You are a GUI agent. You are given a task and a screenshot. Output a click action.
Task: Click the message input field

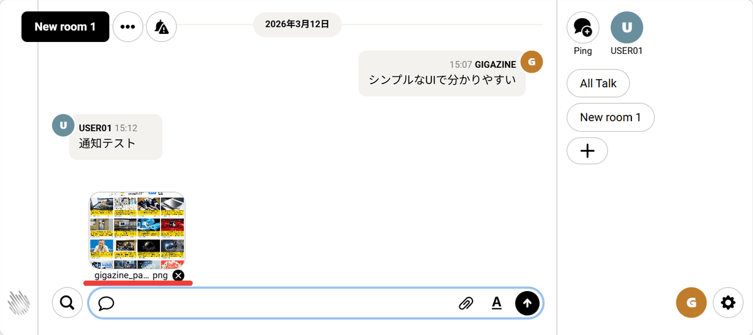282,304
